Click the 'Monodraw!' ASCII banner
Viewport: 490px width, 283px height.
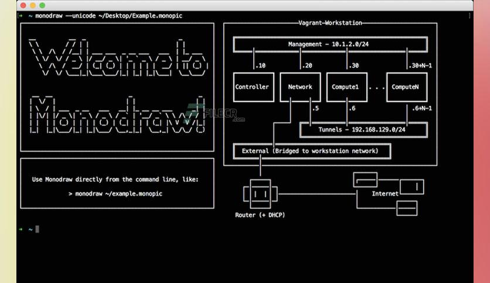118,115
